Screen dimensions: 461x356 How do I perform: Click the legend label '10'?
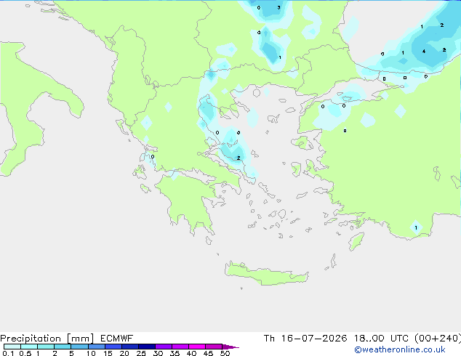point(91,353)
